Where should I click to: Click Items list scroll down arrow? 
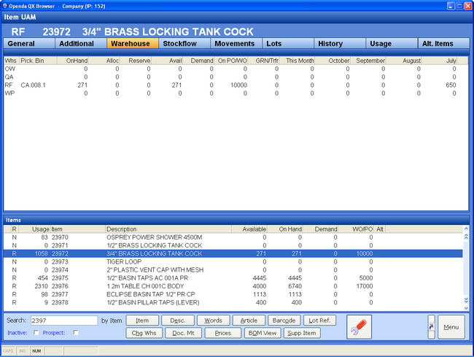click(x=466, y=307)
